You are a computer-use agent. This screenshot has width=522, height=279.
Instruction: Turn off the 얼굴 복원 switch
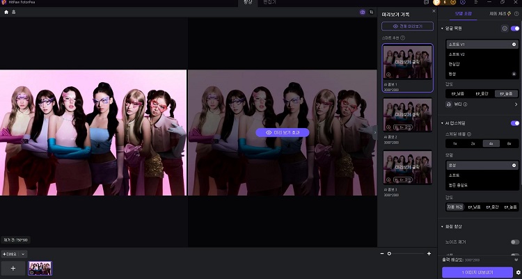click(x=515, y=29)
